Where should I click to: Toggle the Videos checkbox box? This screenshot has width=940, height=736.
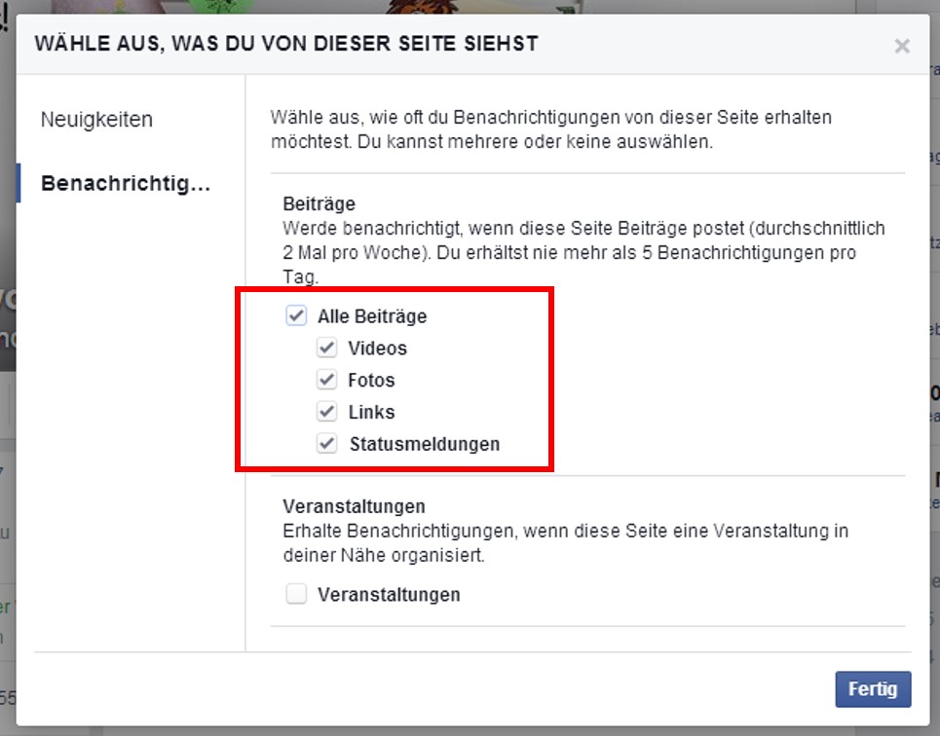pos(326,348)
